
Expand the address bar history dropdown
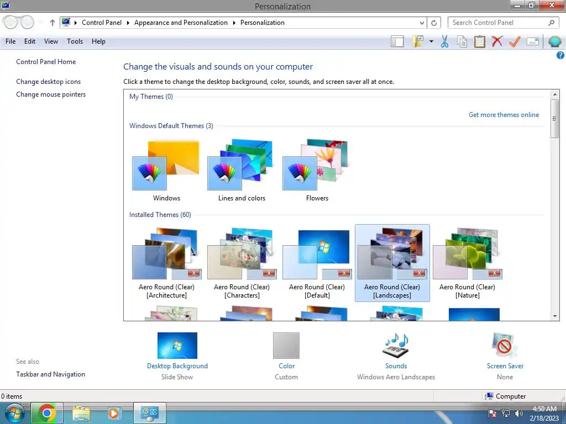(x=422, y=23)
